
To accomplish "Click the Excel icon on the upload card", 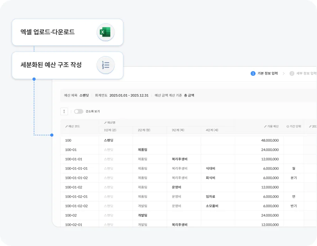I will (x=106, y=32).
